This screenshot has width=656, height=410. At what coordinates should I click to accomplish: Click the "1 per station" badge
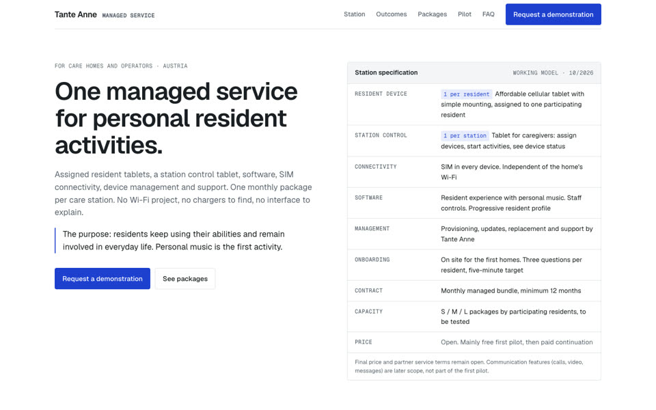pos(465,135)
